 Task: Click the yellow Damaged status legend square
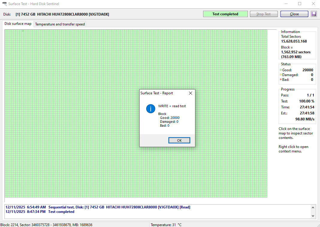coord(281,75)
